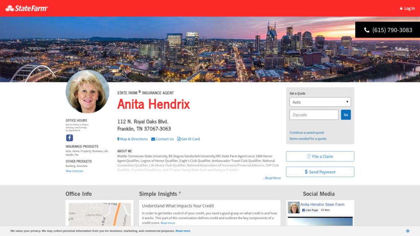Click the Send Payment button
420x236 pixels.
320,172
